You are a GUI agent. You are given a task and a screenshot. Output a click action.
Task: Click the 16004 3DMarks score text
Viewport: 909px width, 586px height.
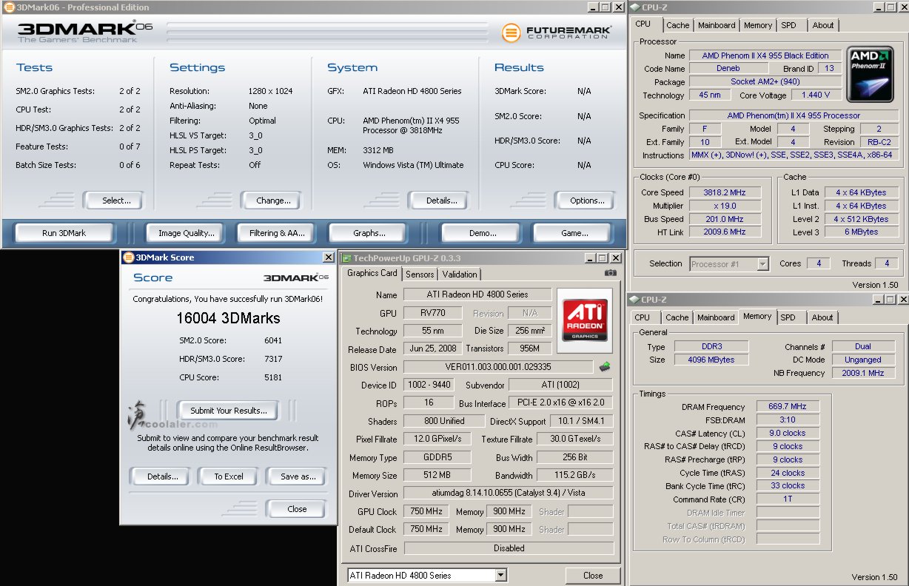tap(228, 318)
